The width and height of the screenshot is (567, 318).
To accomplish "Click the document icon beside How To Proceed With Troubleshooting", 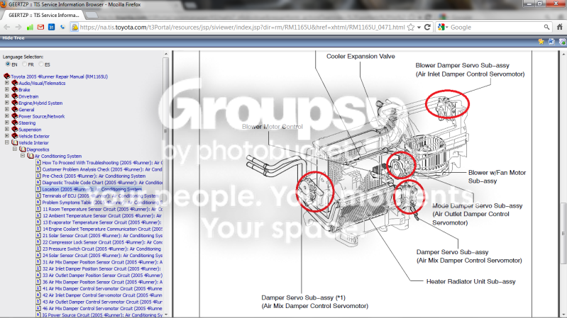I will click(38, 163).
